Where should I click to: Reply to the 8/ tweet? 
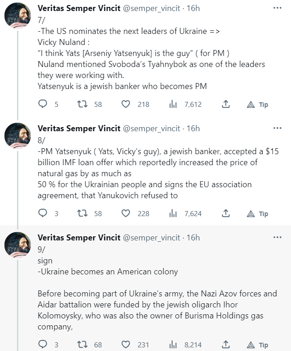(43, 213)
